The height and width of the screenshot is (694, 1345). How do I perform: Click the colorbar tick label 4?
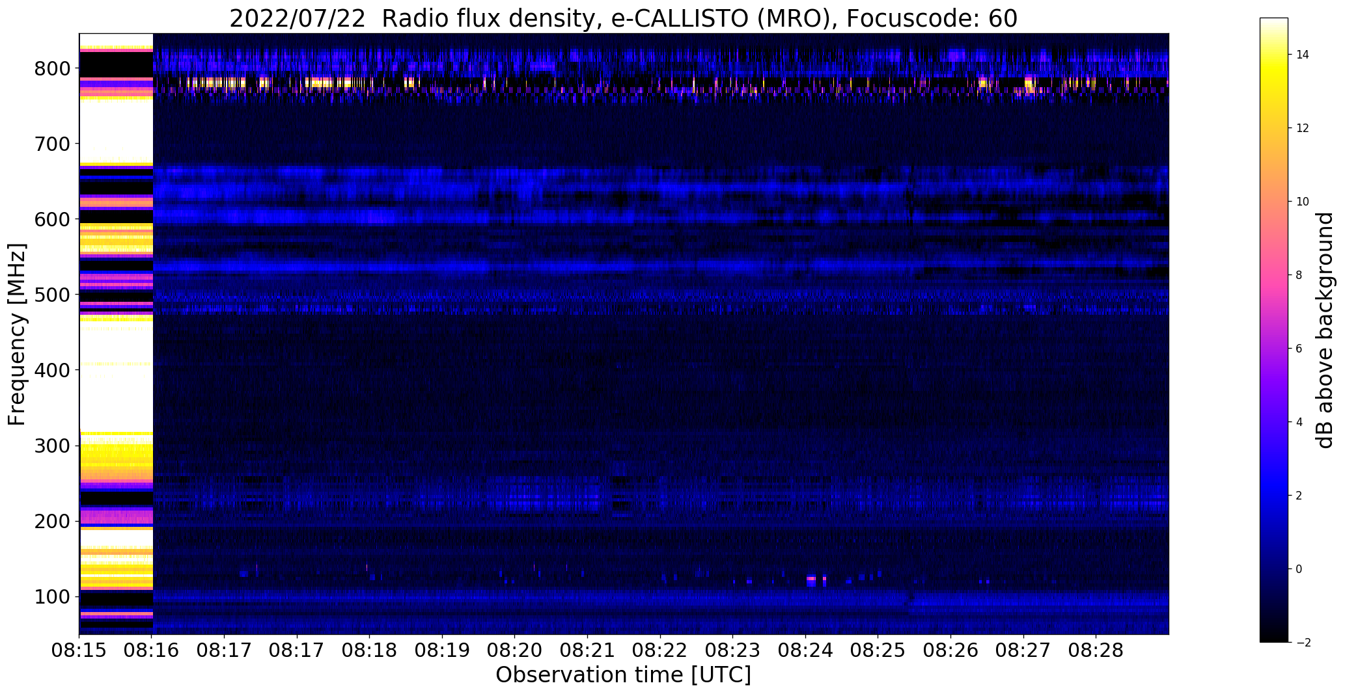point(1299,422)
